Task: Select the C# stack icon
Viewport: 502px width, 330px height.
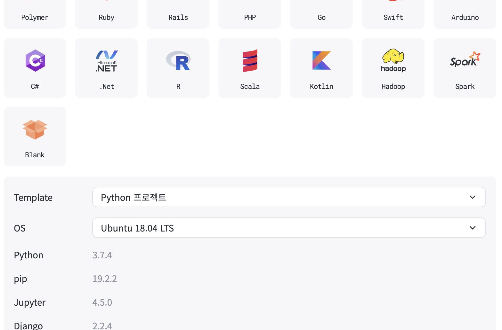Action: [35, 60]
